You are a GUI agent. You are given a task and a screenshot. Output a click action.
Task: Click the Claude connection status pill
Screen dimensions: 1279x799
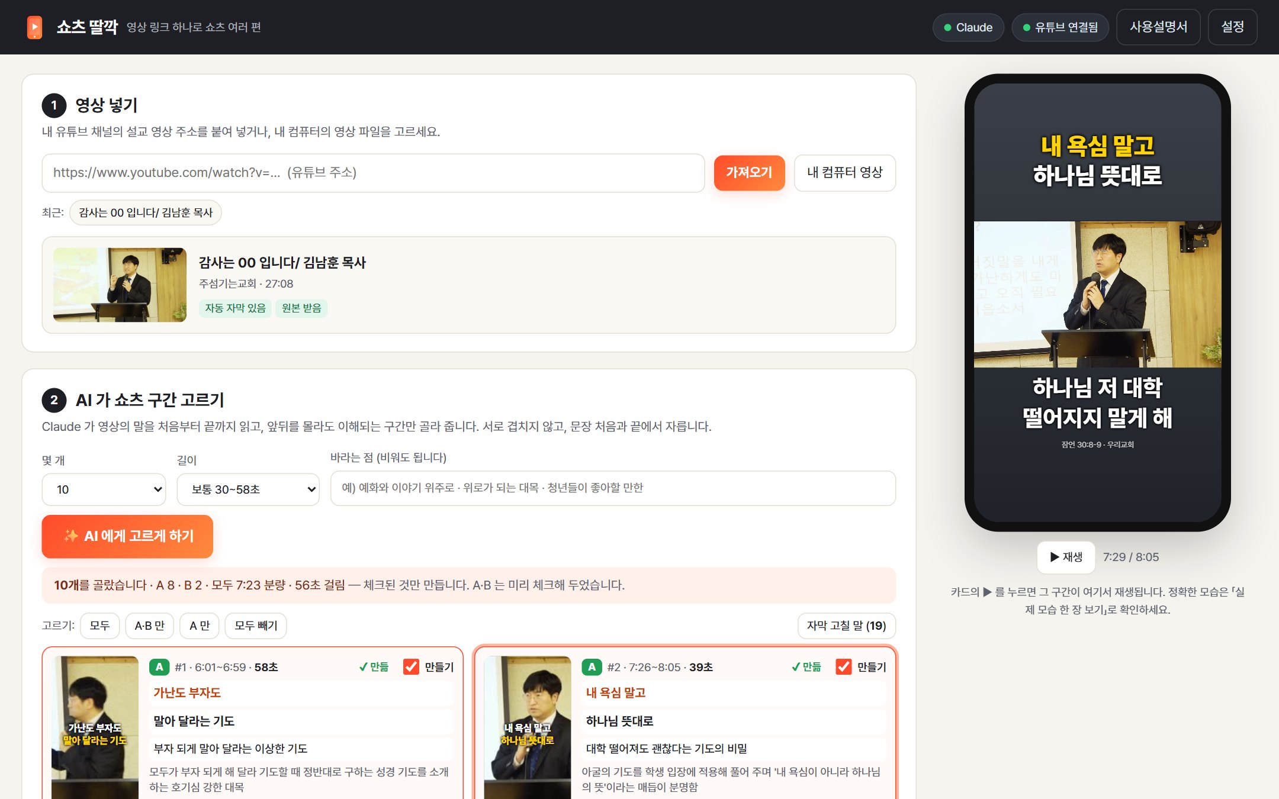pos(968,27)
